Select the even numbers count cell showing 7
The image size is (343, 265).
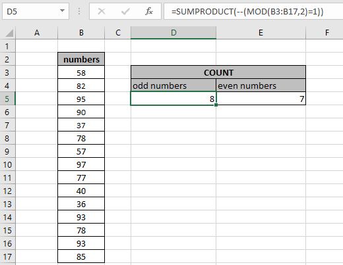click(261, 99)
